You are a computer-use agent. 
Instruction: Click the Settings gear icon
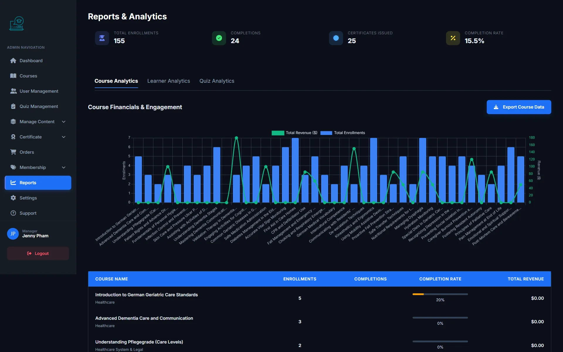coord(13,198)
